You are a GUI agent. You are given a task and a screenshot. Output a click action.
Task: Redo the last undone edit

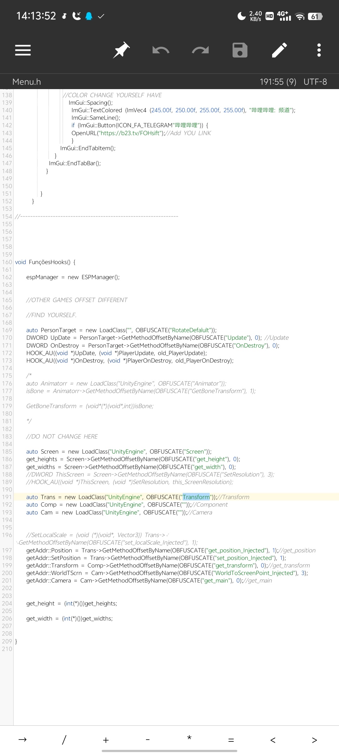[x=200, y=50]
